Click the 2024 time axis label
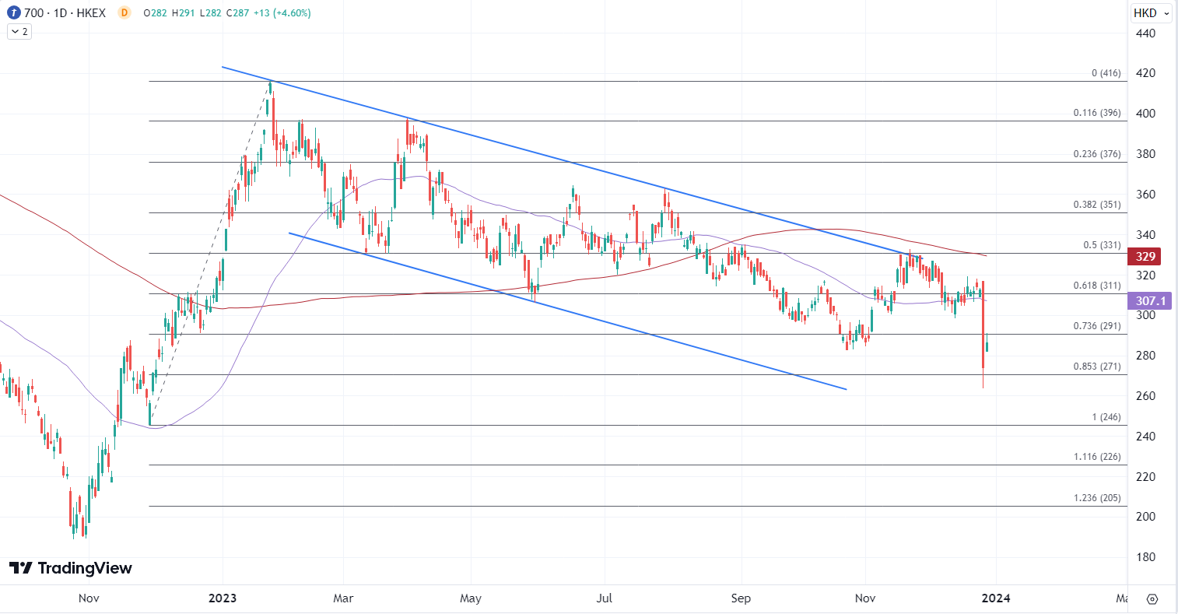 click(x=996, y=598)
